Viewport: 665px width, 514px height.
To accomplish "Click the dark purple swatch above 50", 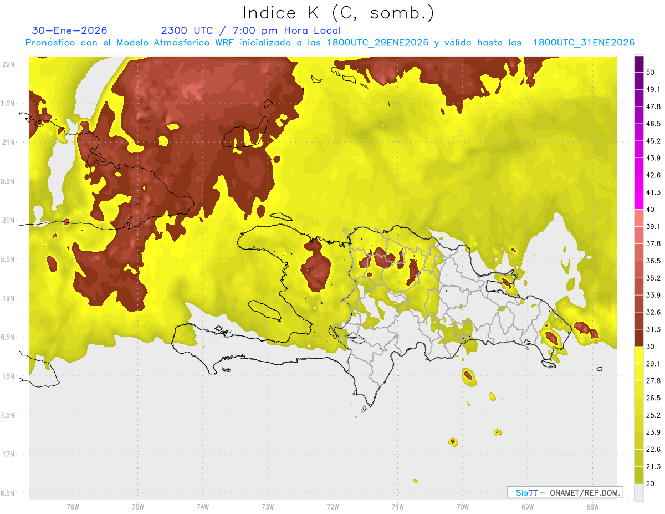I will pos(639,65).
